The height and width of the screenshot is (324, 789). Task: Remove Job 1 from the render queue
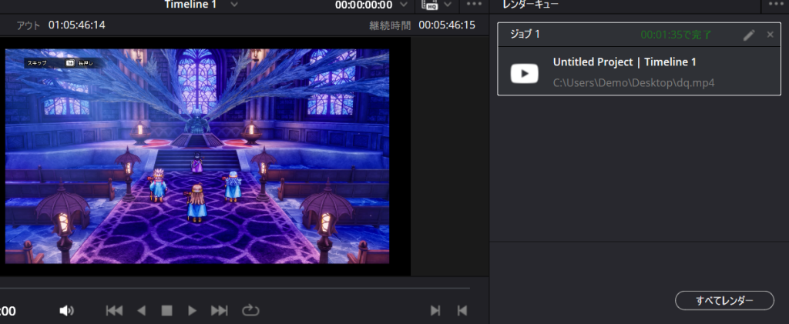coord(770,35)
